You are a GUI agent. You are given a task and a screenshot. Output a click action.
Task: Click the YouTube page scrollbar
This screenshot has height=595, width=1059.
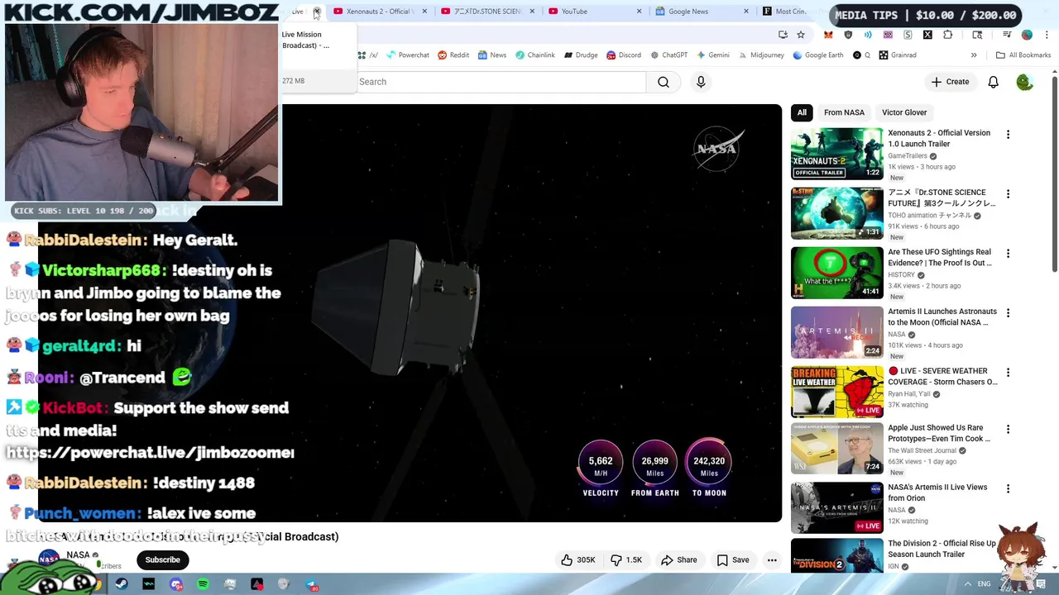click(x=1054, y=174)
